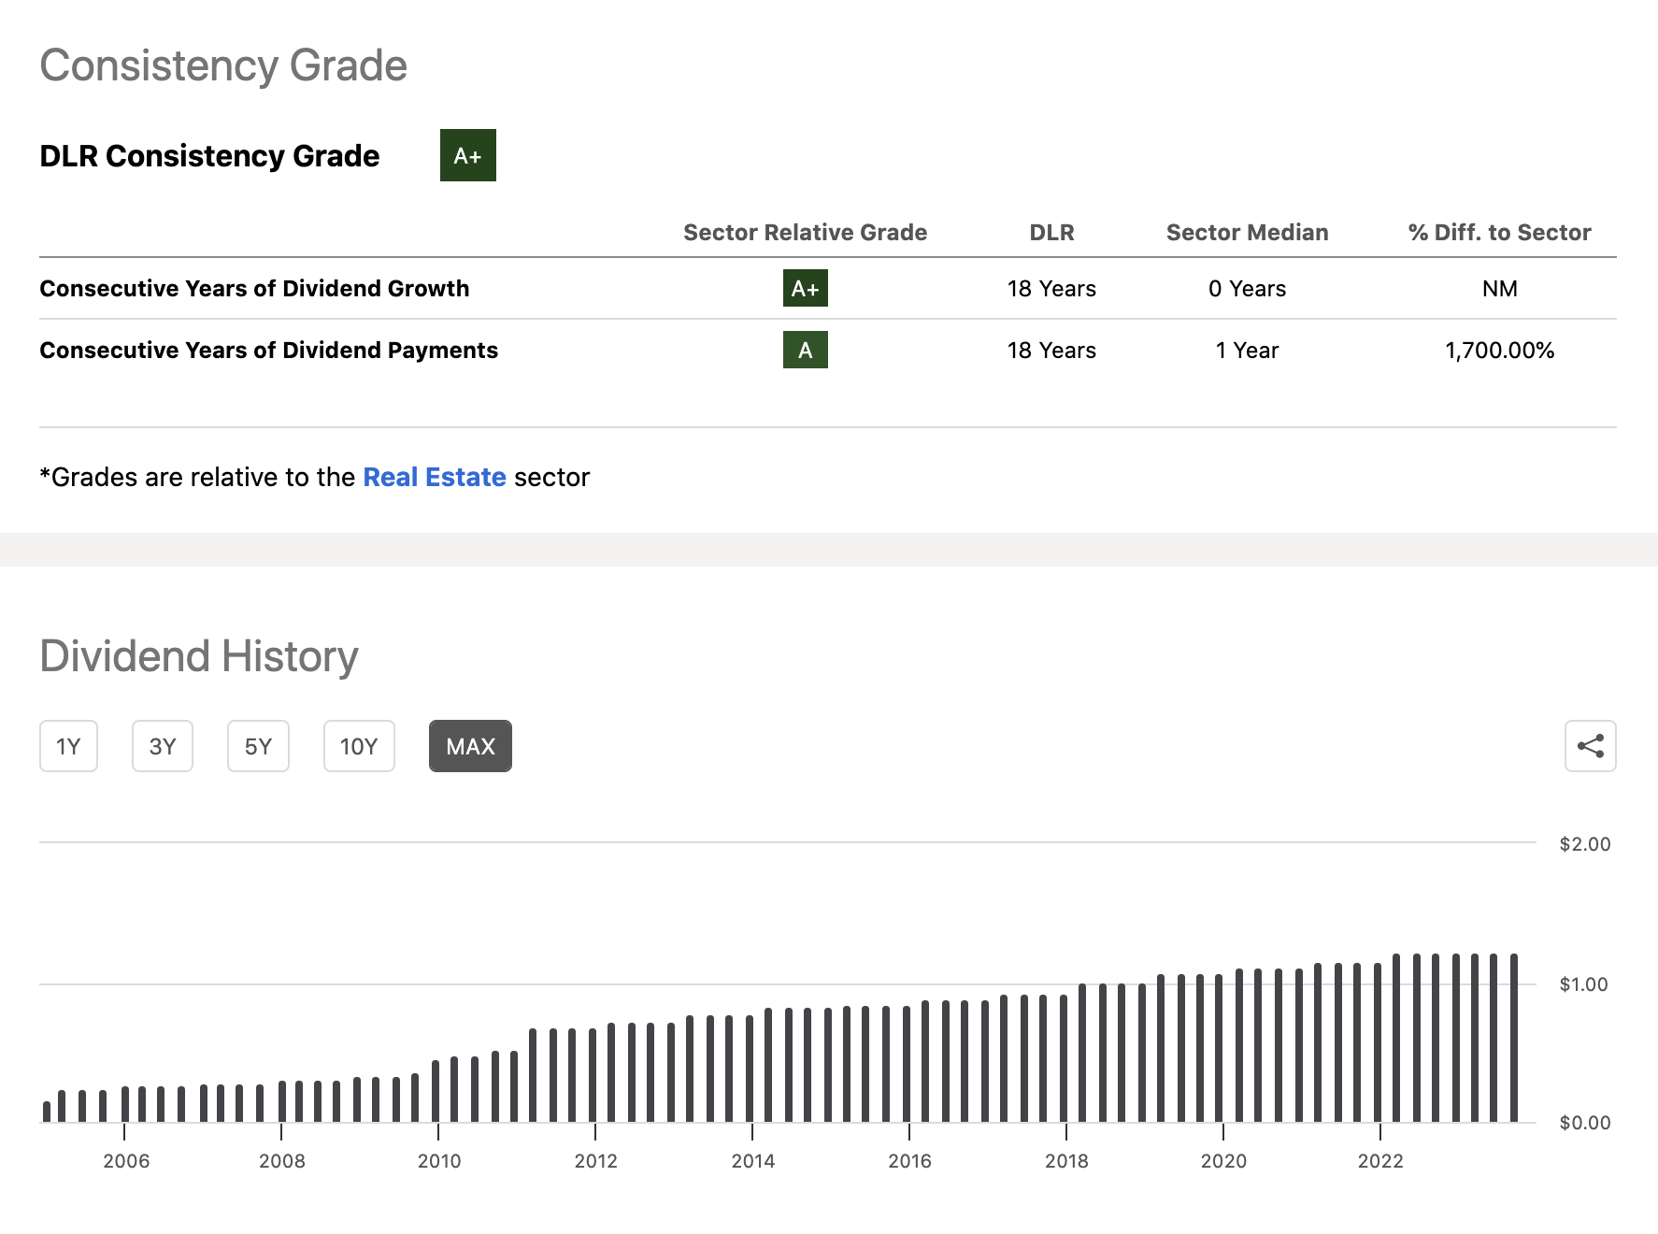1658x1234 pixels.
Task: Click the A+ grade badge for Dividend Growth
Action: (x=806, y=288)
